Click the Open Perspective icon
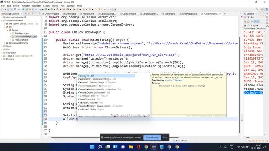This screenshot has width=269, height=151. [x=262, y=10]
